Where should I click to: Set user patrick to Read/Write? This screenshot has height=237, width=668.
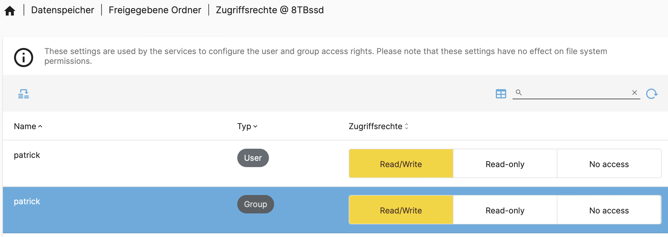[x=401, y=164]
